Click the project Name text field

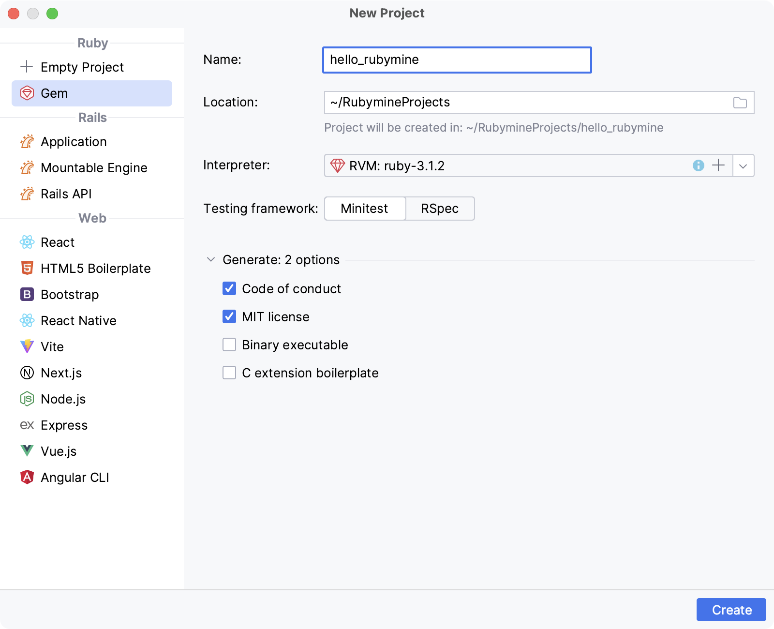(457, 60)
